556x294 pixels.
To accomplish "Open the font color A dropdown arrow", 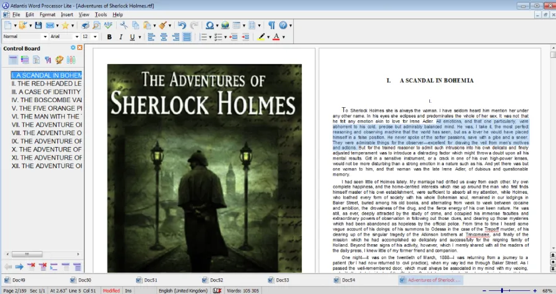I will (284, 37).
